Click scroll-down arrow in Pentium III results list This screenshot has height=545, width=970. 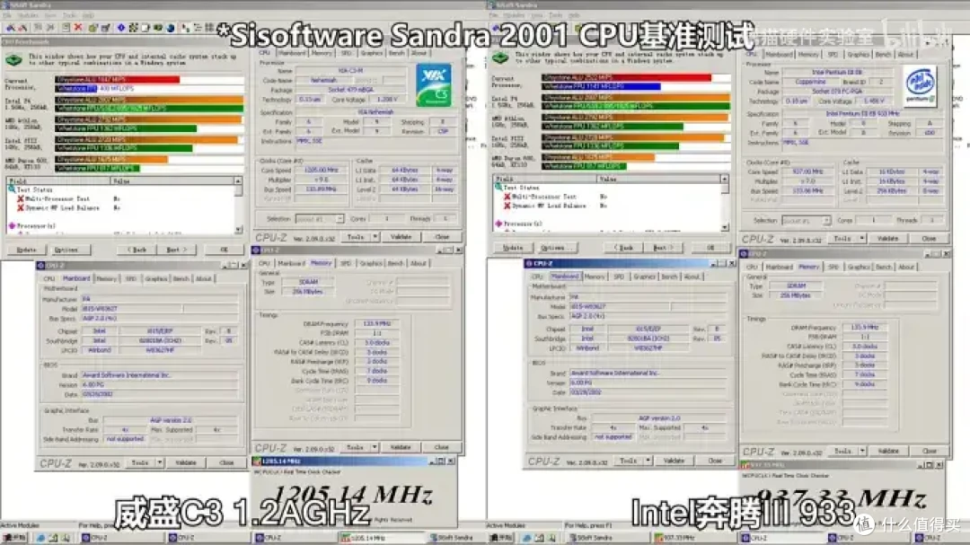coord(725,228)
